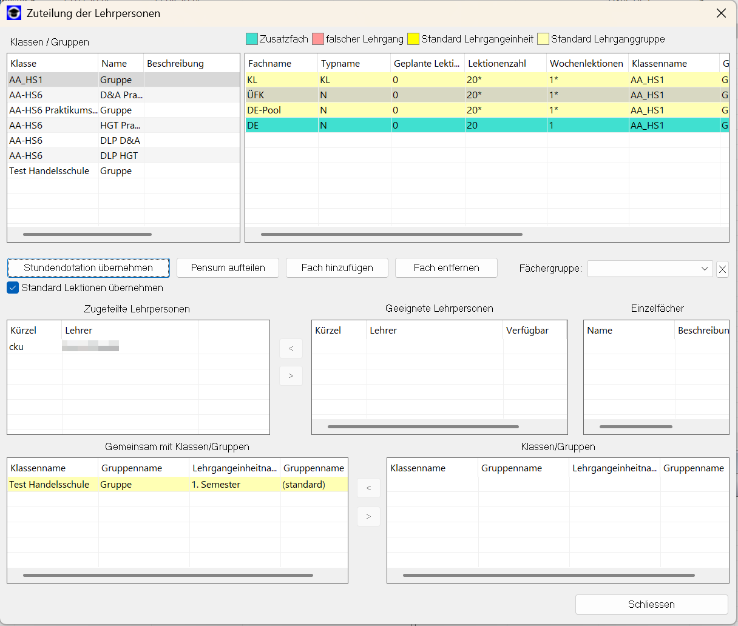Click the graduation cap app icon in title bar
Viewport: 738px width, 626px height.
(14, 13)
